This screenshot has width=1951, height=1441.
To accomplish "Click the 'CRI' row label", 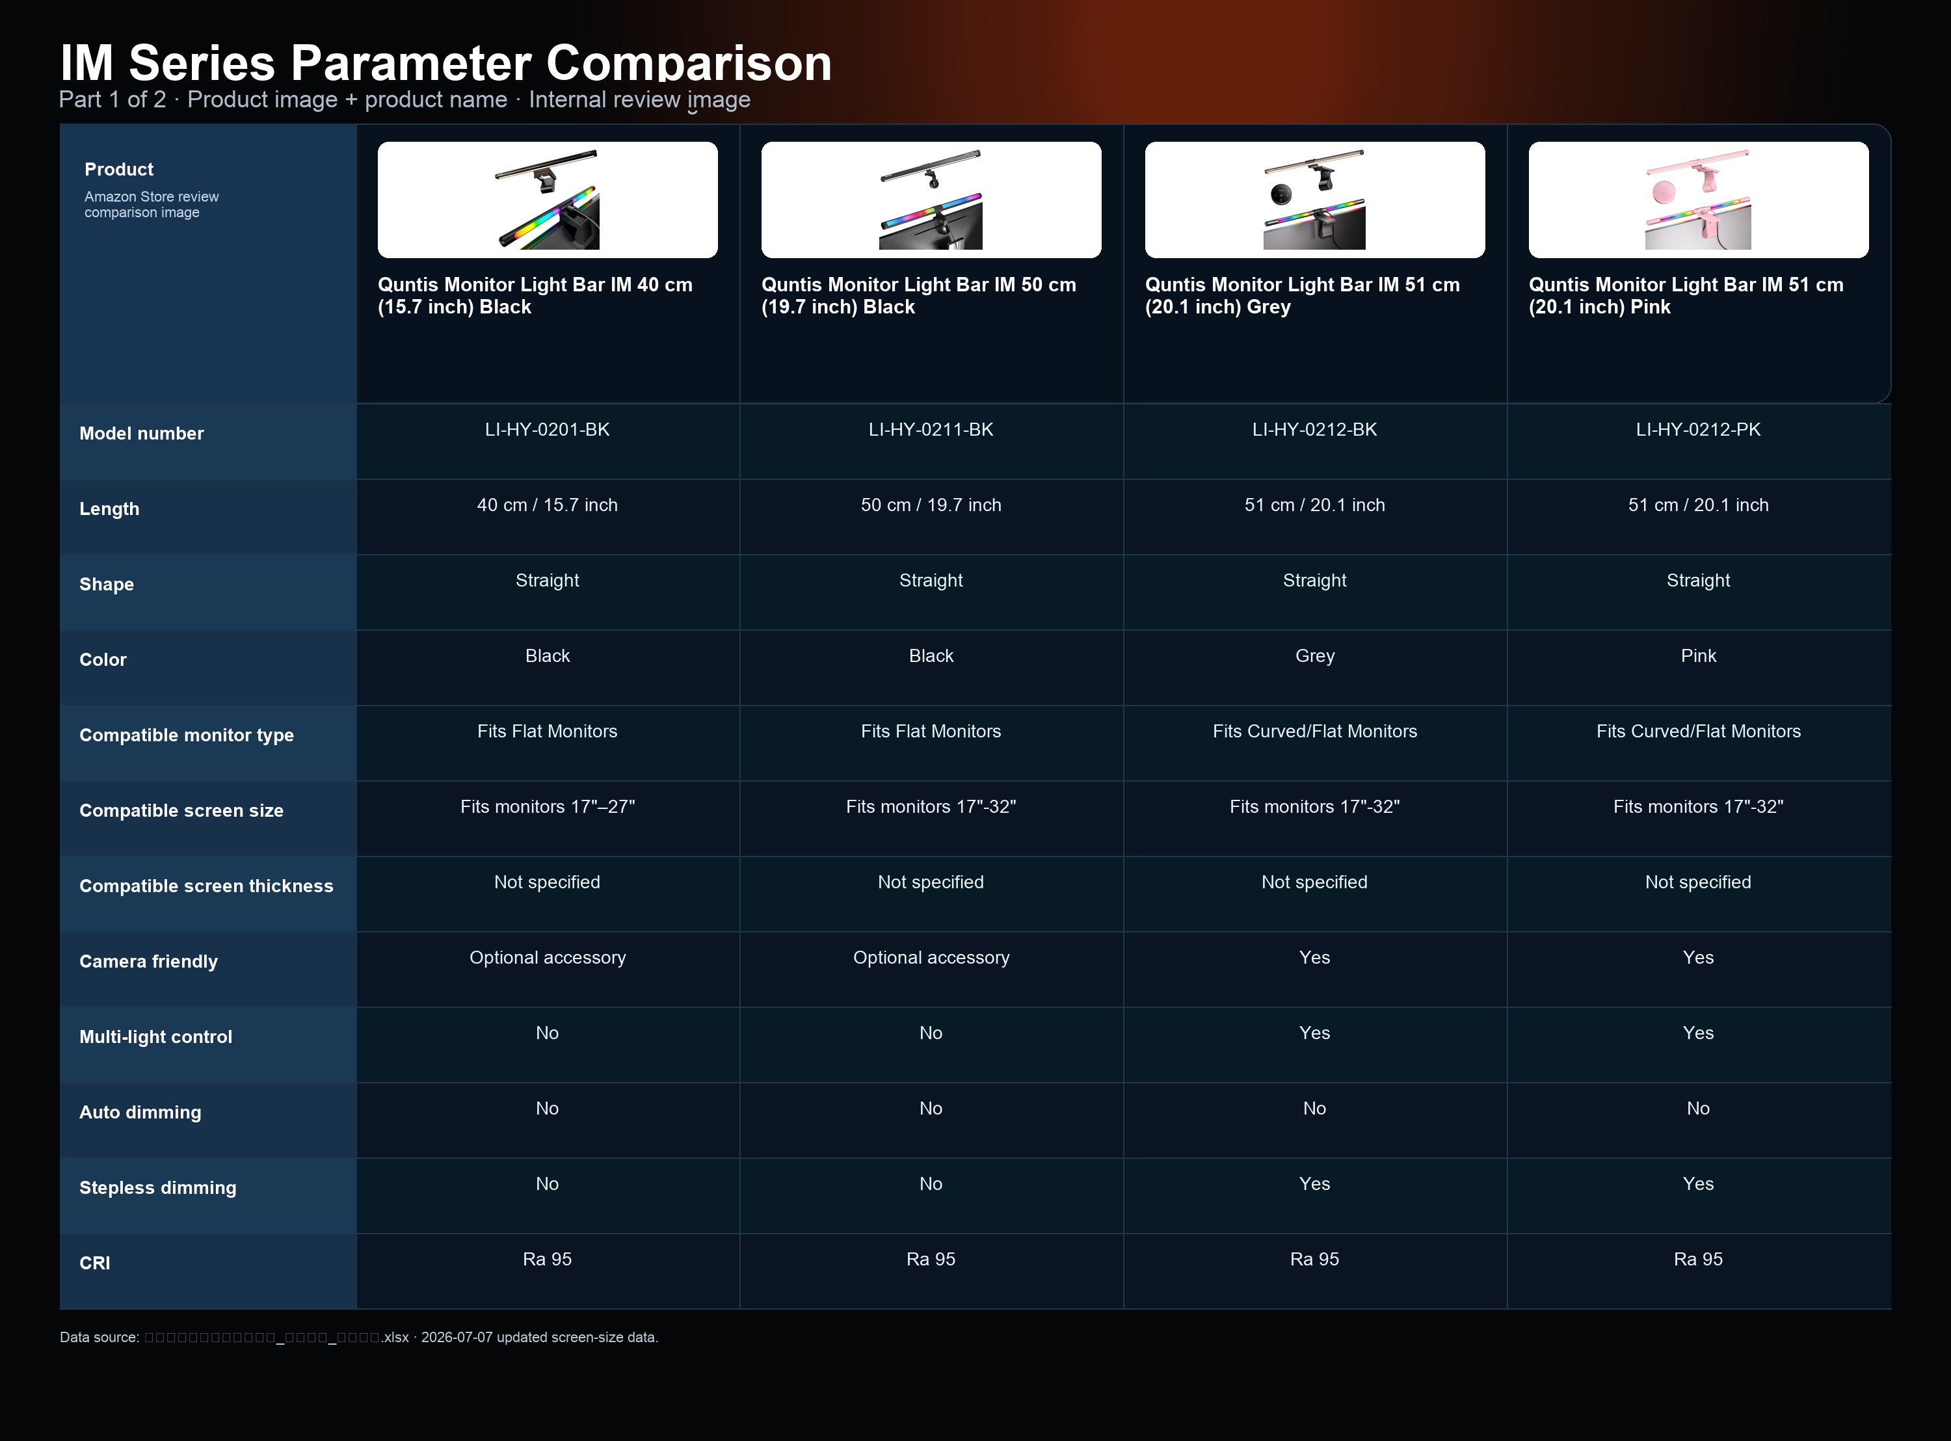I will point(94,1263).
